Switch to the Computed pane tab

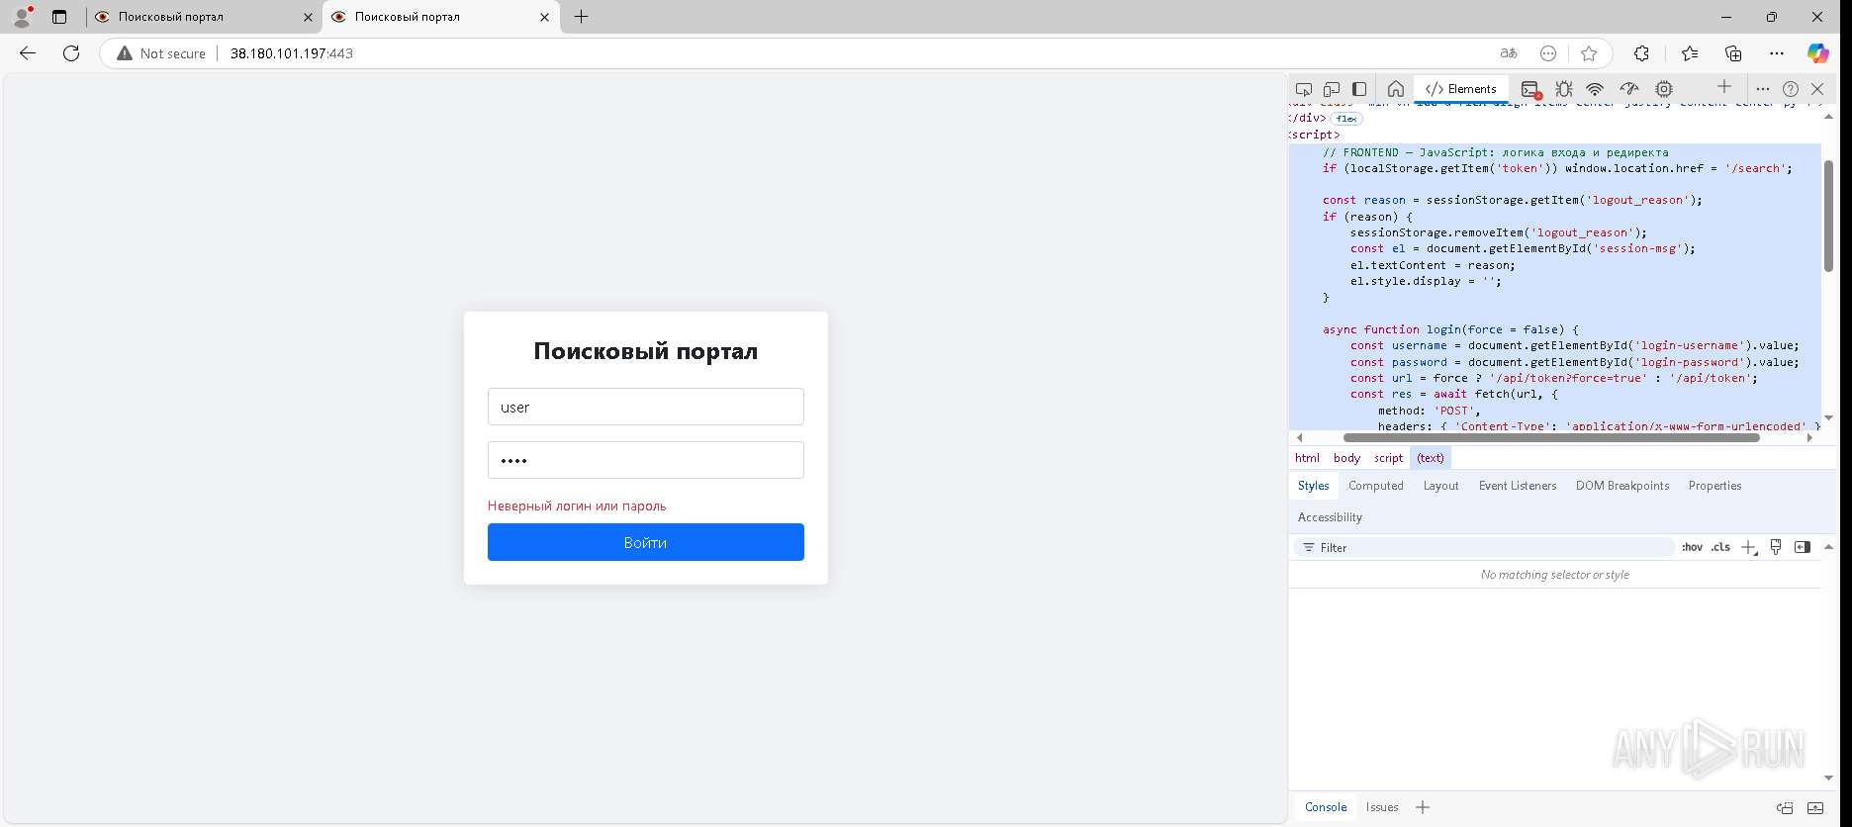tap(1375, 486)
